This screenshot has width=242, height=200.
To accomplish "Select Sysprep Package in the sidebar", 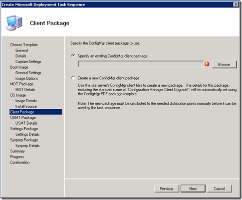I will tap(24, 140).
